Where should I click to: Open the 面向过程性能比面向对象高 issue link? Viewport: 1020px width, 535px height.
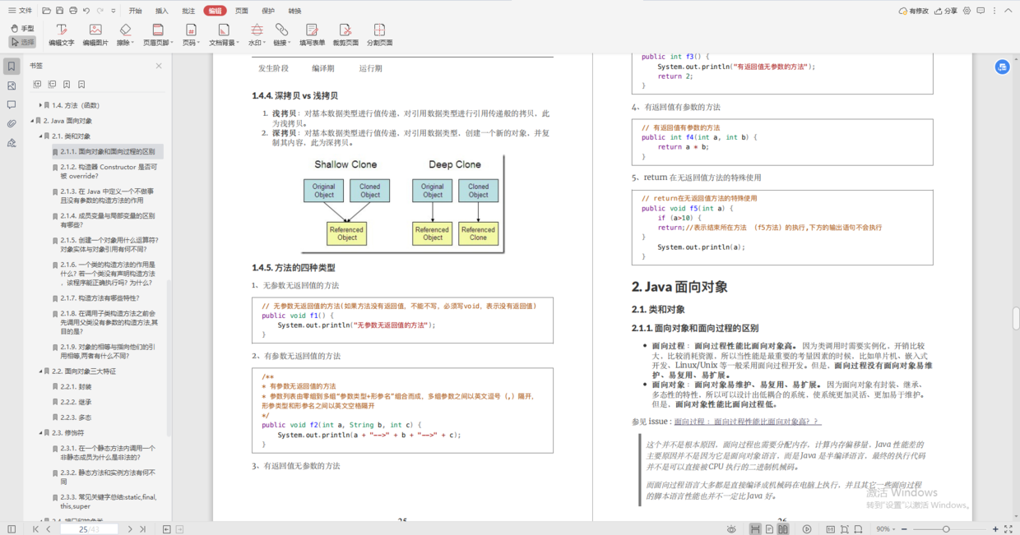coord(747,422)
